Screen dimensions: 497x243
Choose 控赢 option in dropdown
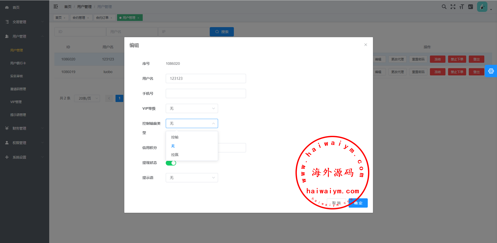[x=175, y=155]
